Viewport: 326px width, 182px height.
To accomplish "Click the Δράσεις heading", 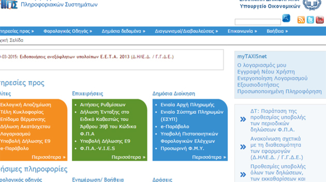I will click(x=162, y=180).
